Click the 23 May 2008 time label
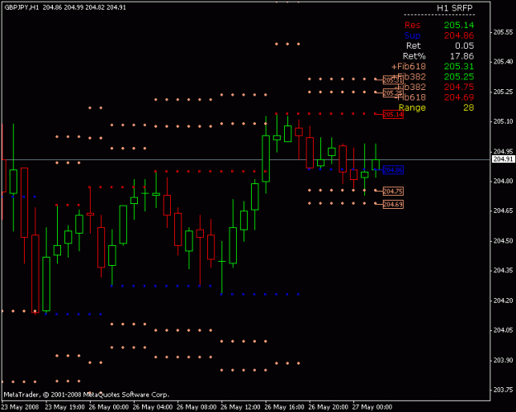 [20, 407]
